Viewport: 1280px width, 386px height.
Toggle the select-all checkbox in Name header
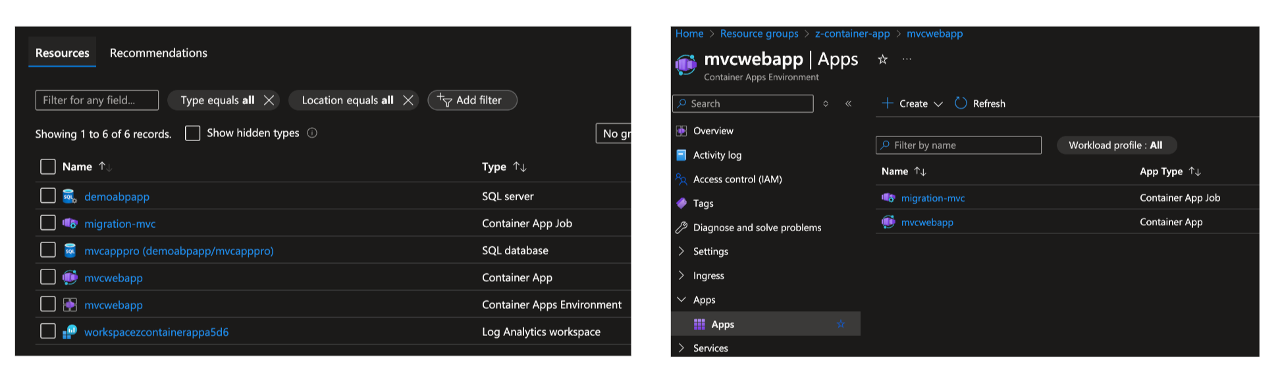pyautogui.click(x=48, y=167)
